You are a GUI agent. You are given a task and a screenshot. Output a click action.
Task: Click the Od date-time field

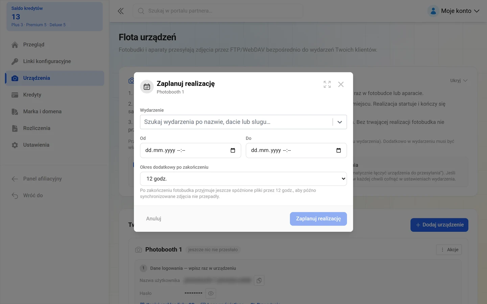tap(190, 150)
